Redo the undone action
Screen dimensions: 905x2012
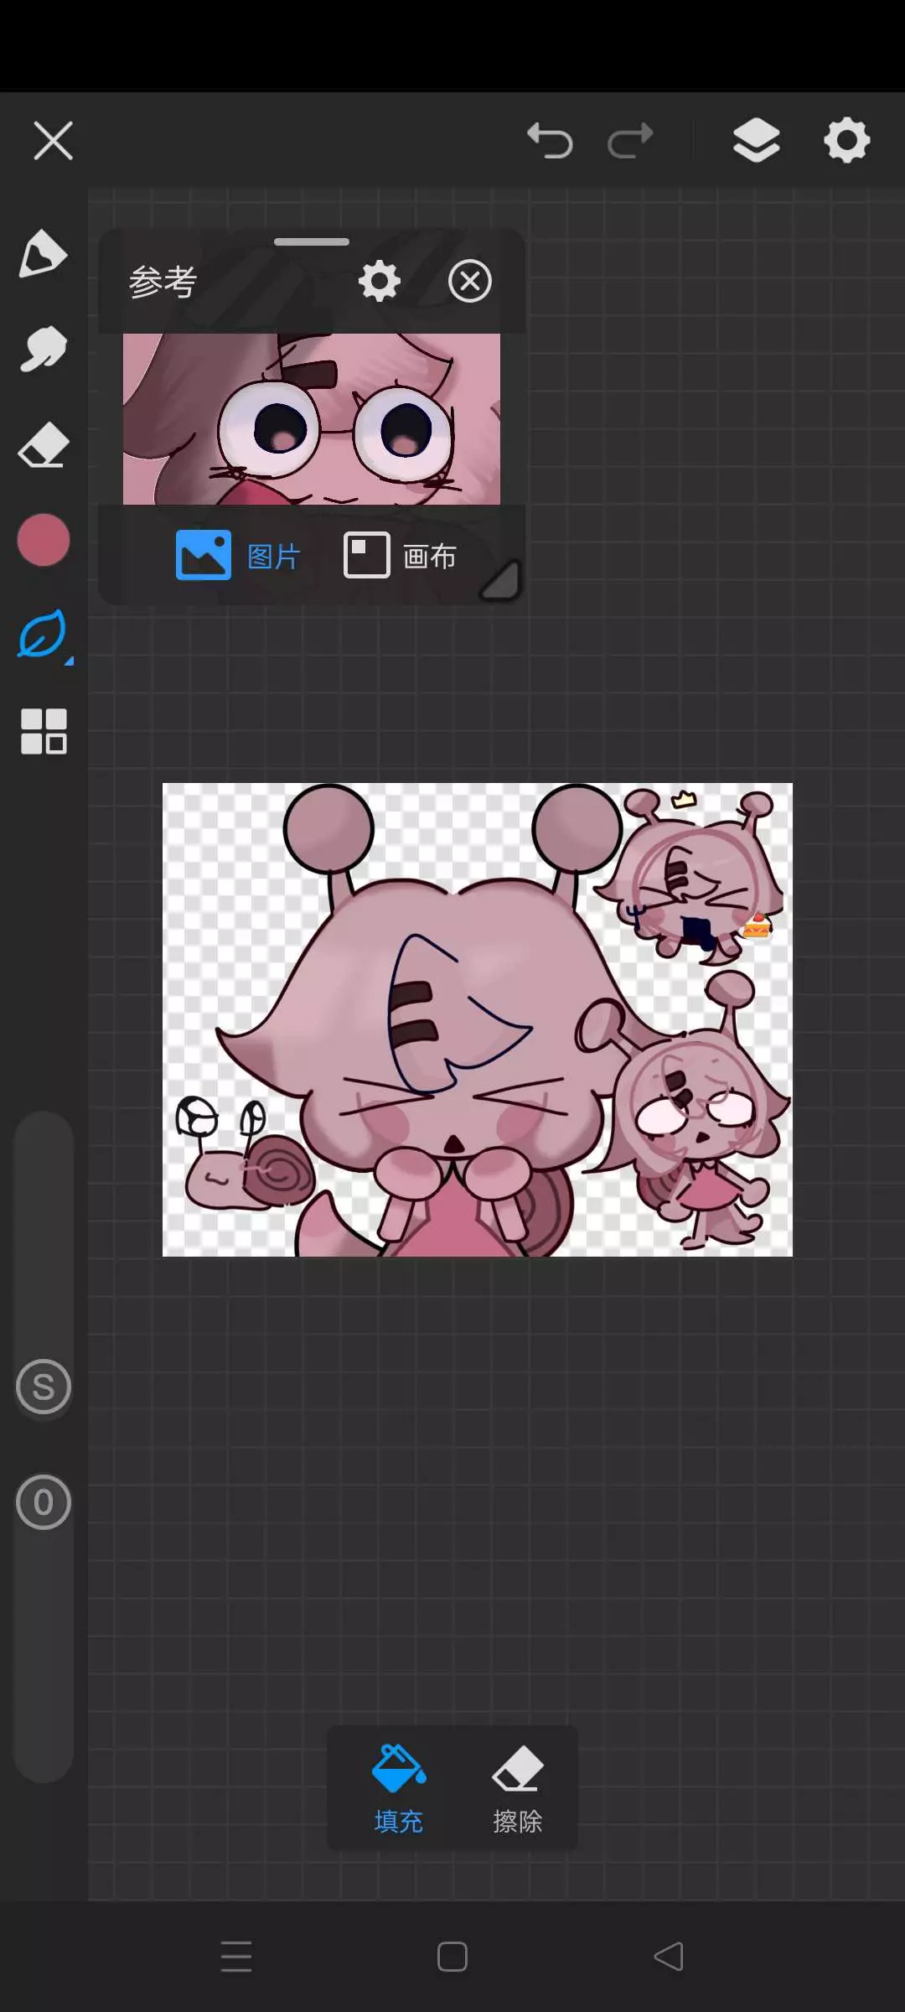click(630, 140)
